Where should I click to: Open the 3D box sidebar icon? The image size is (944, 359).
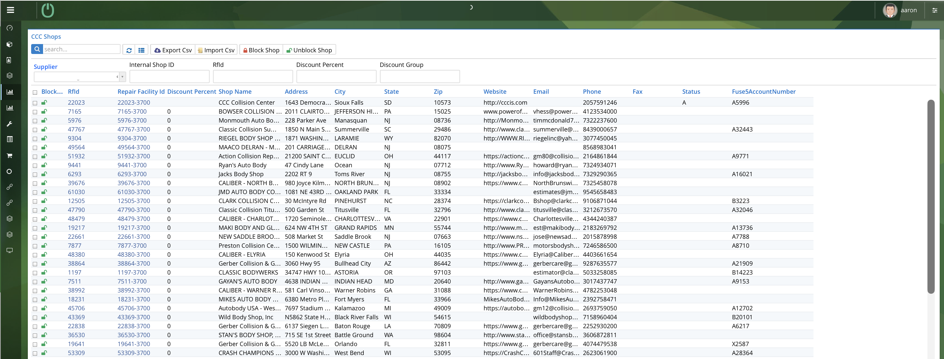point(10,44)
